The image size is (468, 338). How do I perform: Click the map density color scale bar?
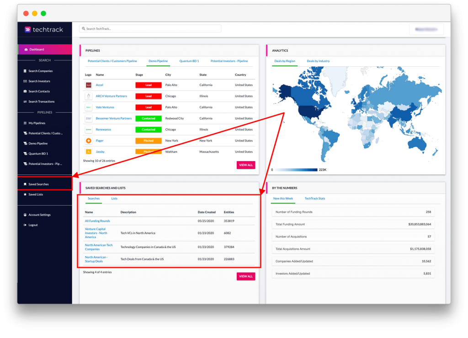pyautogui.click(x=296, y=170)
